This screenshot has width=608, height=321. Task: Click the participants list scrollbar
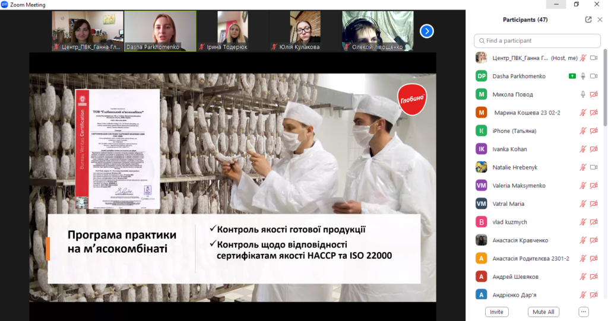tap(604, 89)
